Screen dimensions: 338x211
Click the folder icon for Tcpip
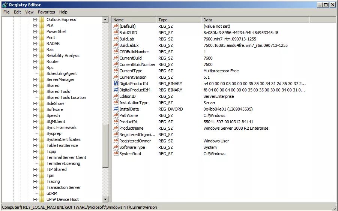42,151
